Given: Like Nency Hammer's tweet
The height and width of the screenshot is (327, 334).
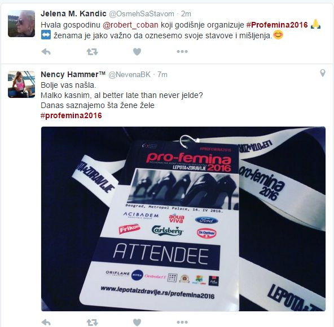Looking at the screenshot, I should point(137,322).
